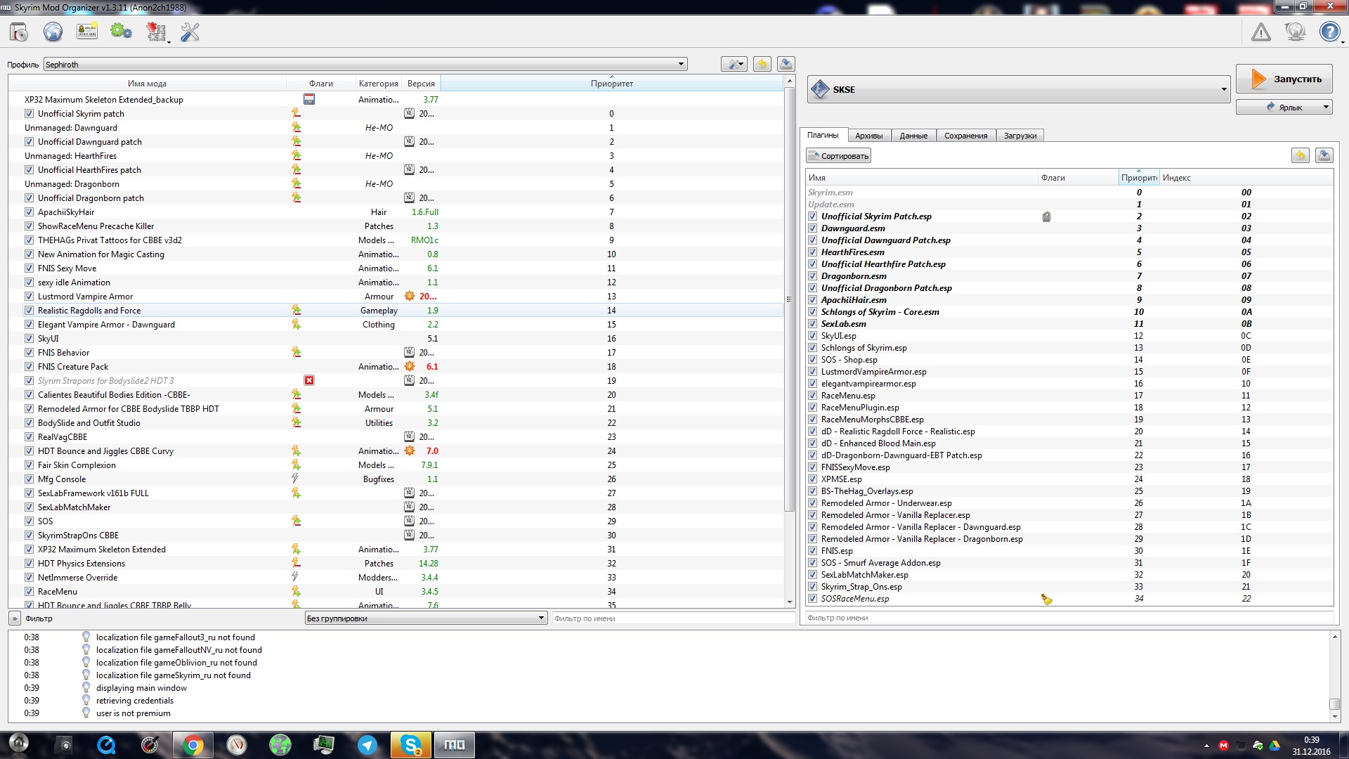Click the update check globe icon
This screenshot has width=1349, height=759.
1295,32
